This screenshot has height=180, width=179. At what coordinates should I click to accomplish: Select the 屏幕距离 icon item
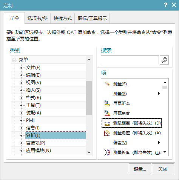(107, 103)
